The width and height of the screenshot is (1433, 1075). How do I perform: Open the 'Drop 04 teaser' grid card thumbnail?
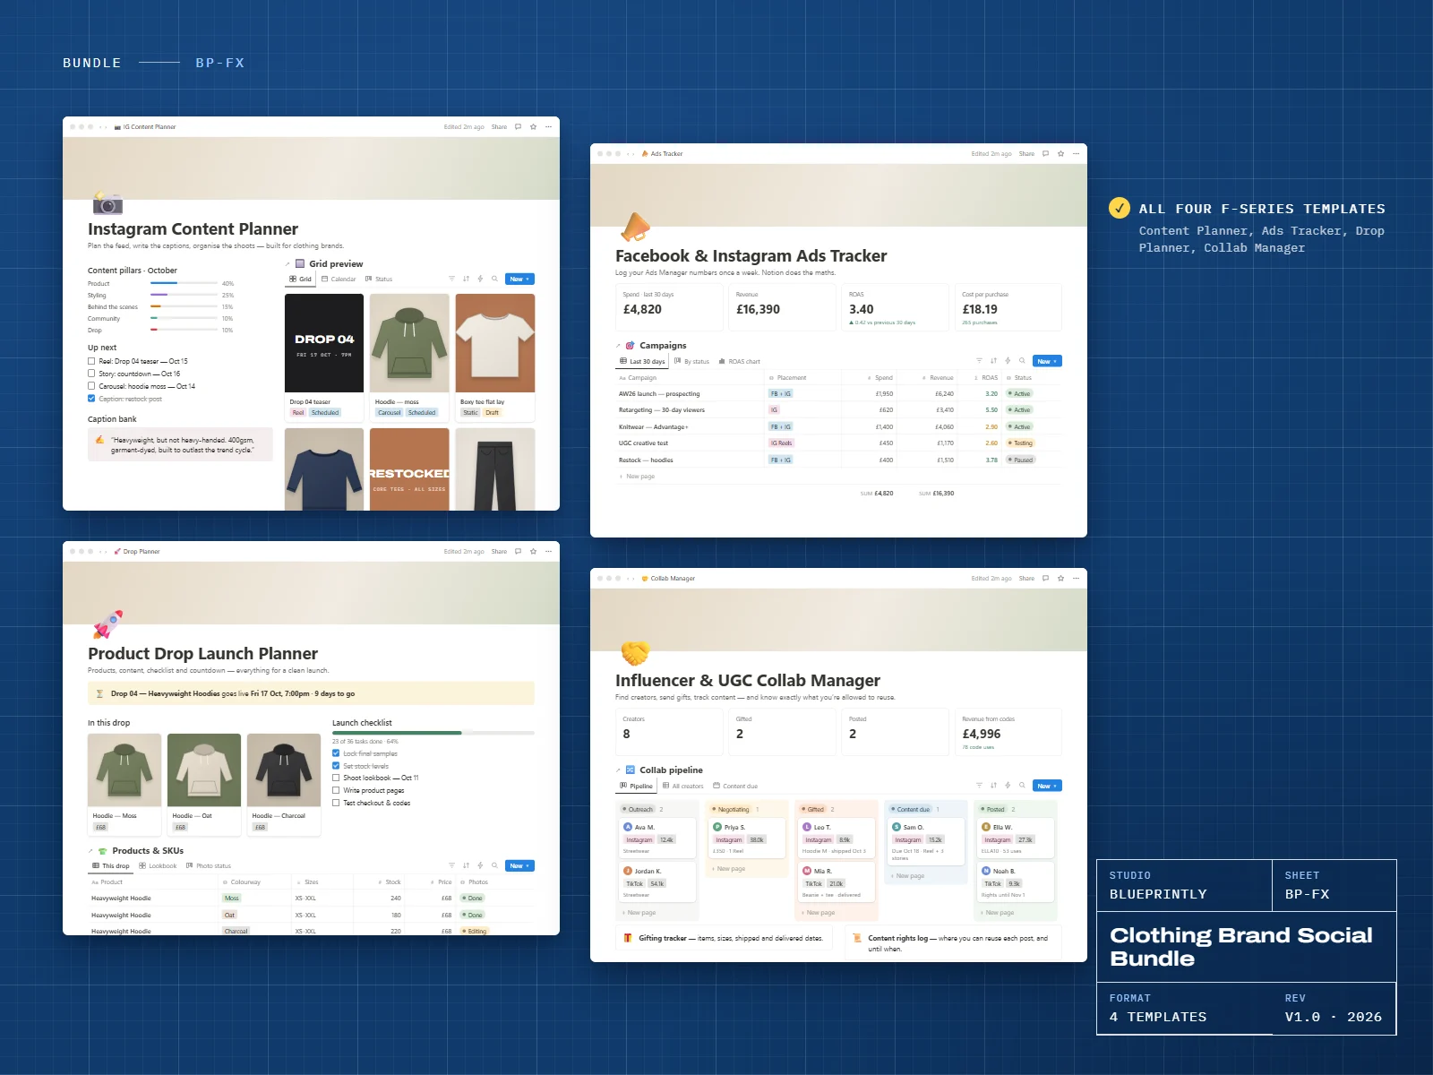(x=324, y=343)
